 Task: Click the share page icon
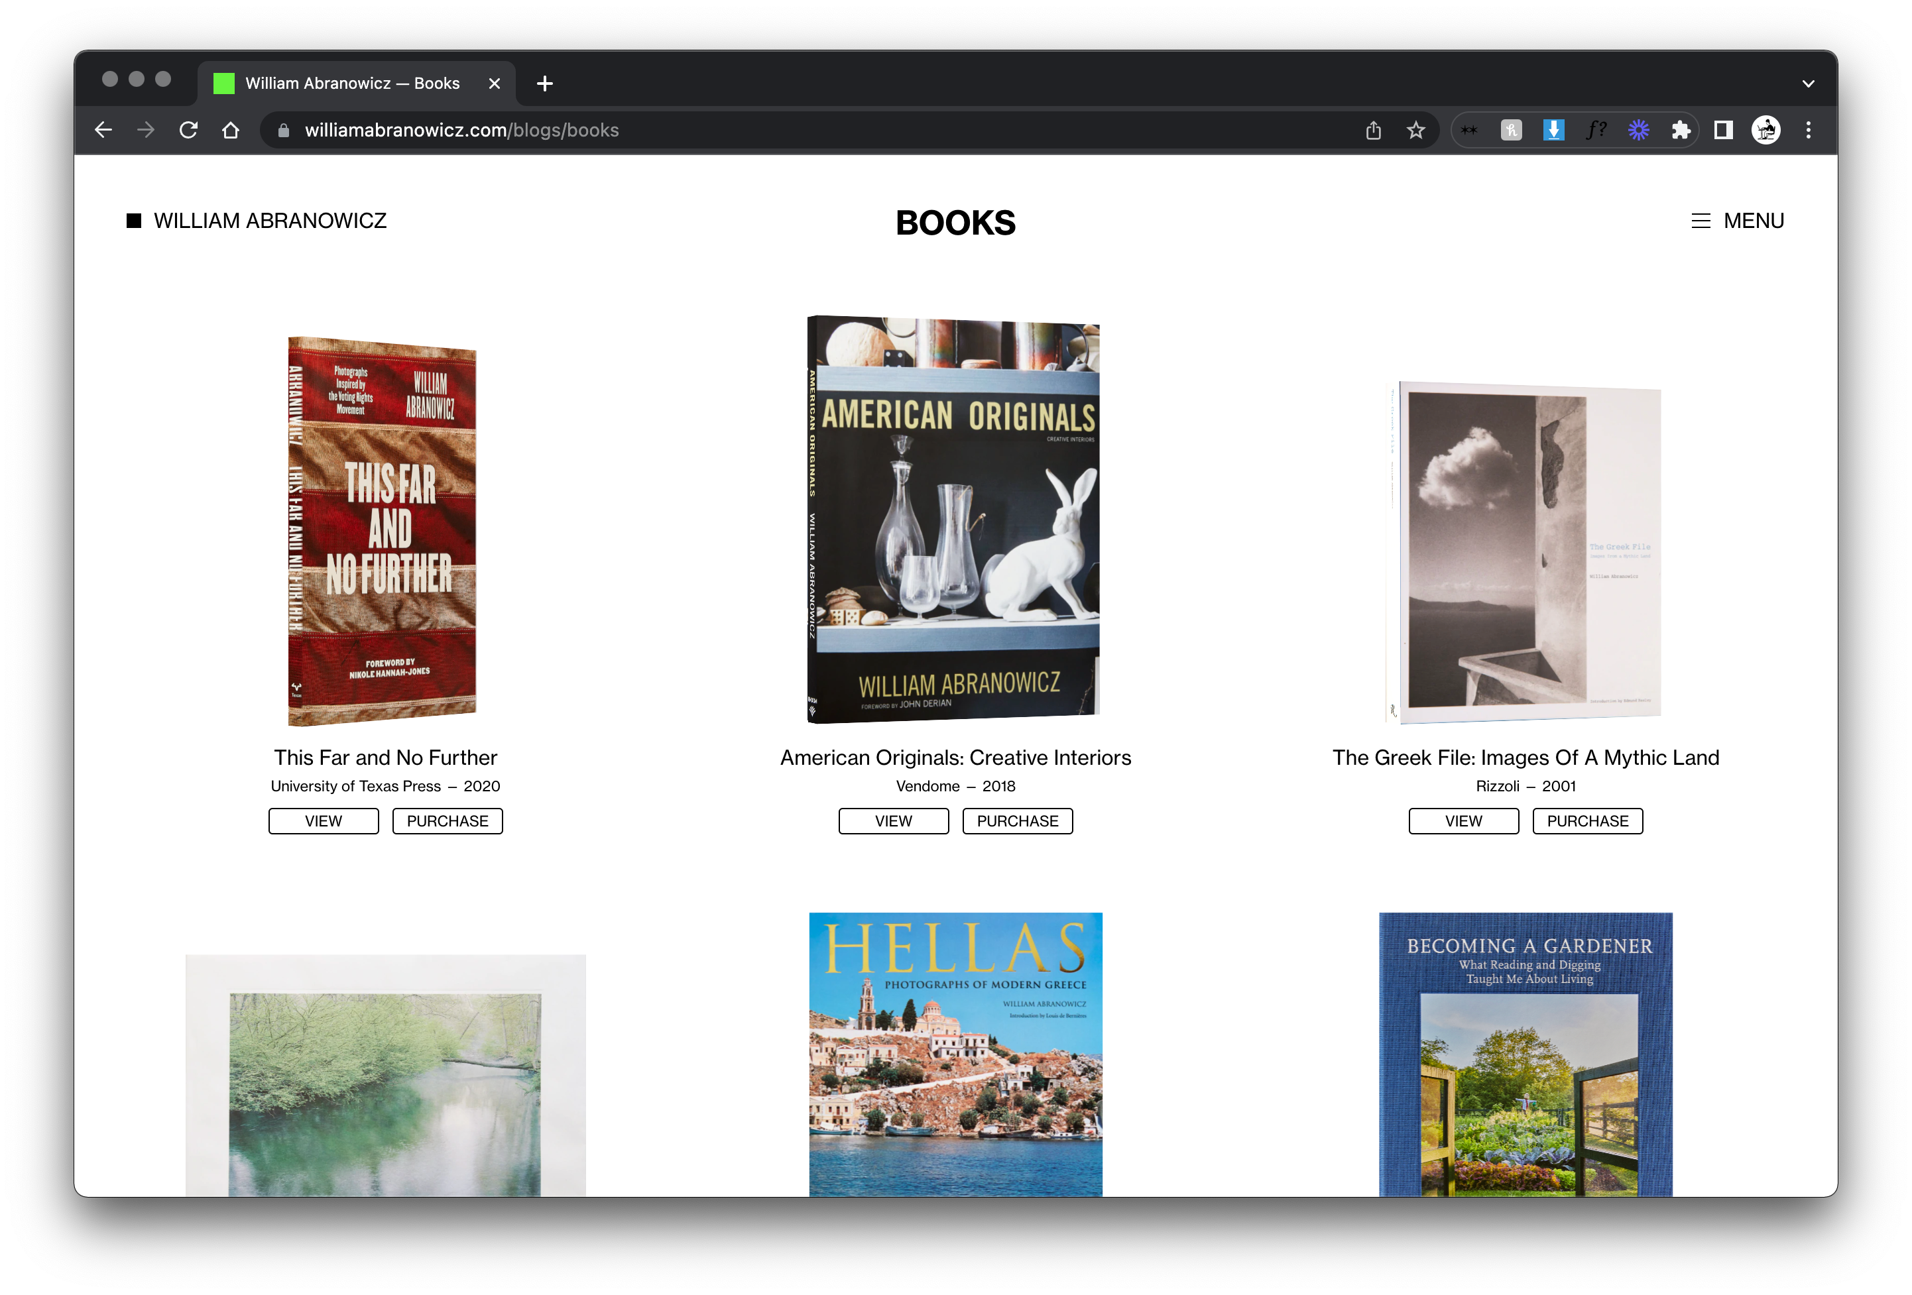tap(1373, 130)
